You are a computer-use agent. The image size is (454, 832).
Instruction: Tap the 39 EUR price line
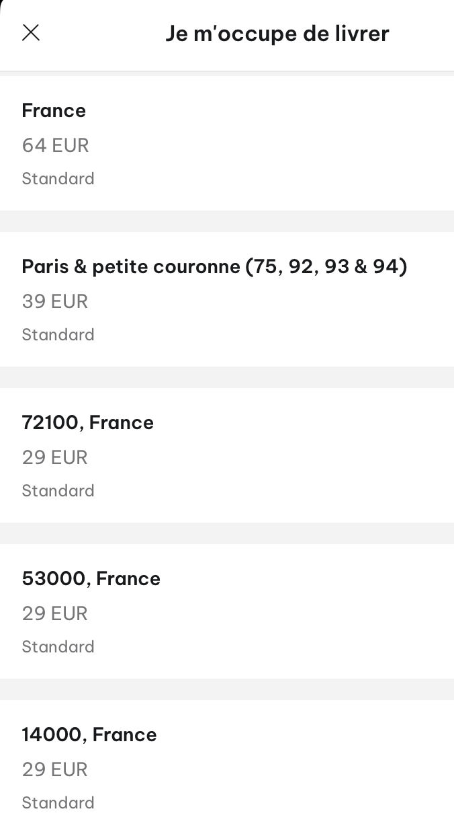pos(55,301)
